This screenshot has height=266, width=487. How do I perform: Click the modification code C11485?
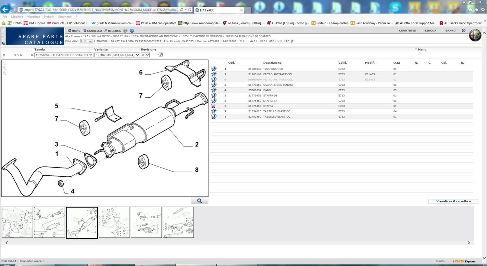[x=370, y=74]
